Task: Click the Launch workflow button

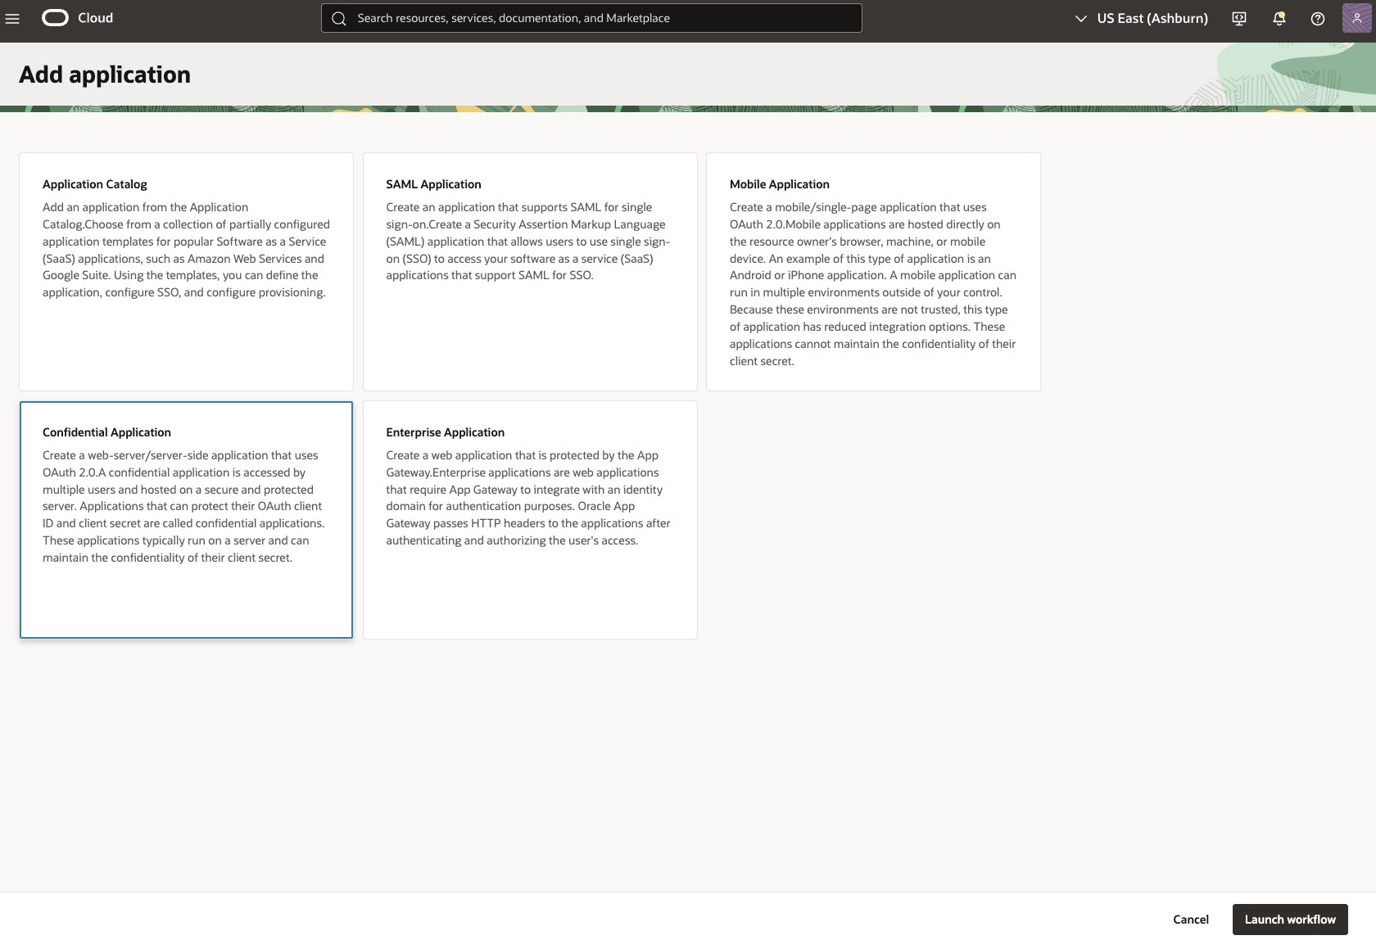Action: tap(1289, 919)
